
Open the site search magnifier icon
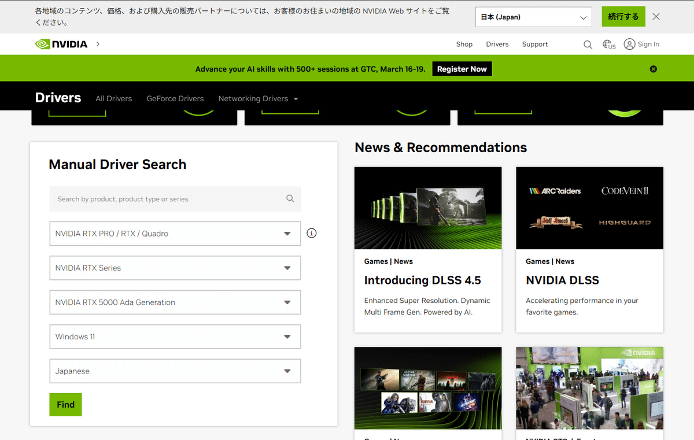point(588,45)
